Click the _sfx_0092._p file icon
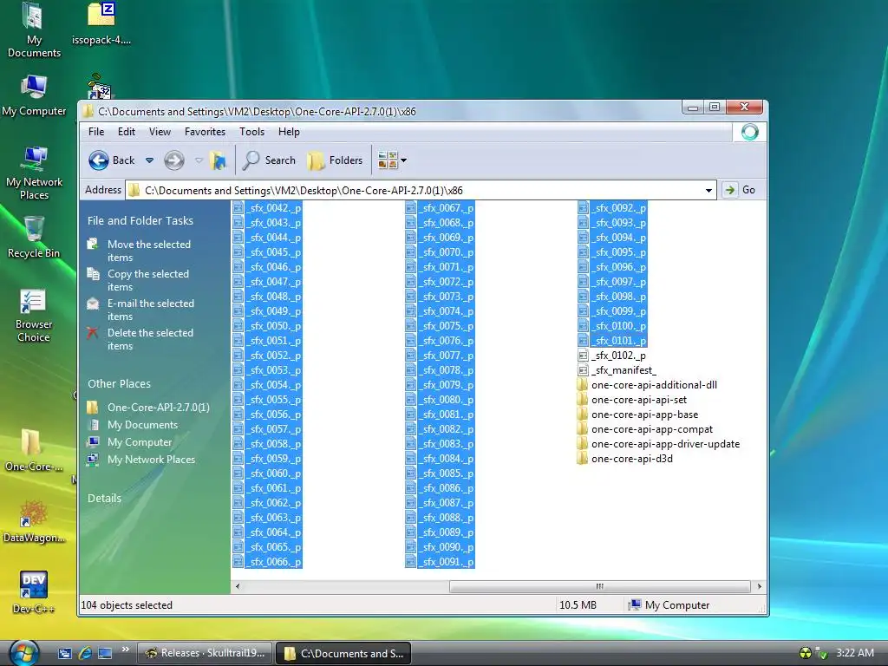 584,208
